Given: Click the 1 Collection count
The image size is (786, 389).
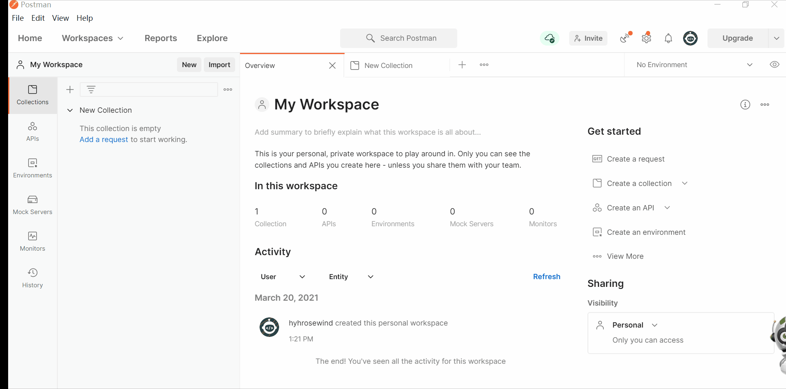Looking at the screenshot, I should pyautogui.click(x=271, y=217).
